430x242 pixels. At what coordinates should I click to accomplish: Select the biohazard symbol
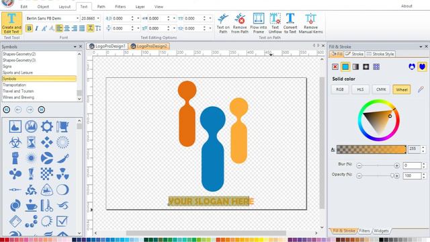coord(15,143)
